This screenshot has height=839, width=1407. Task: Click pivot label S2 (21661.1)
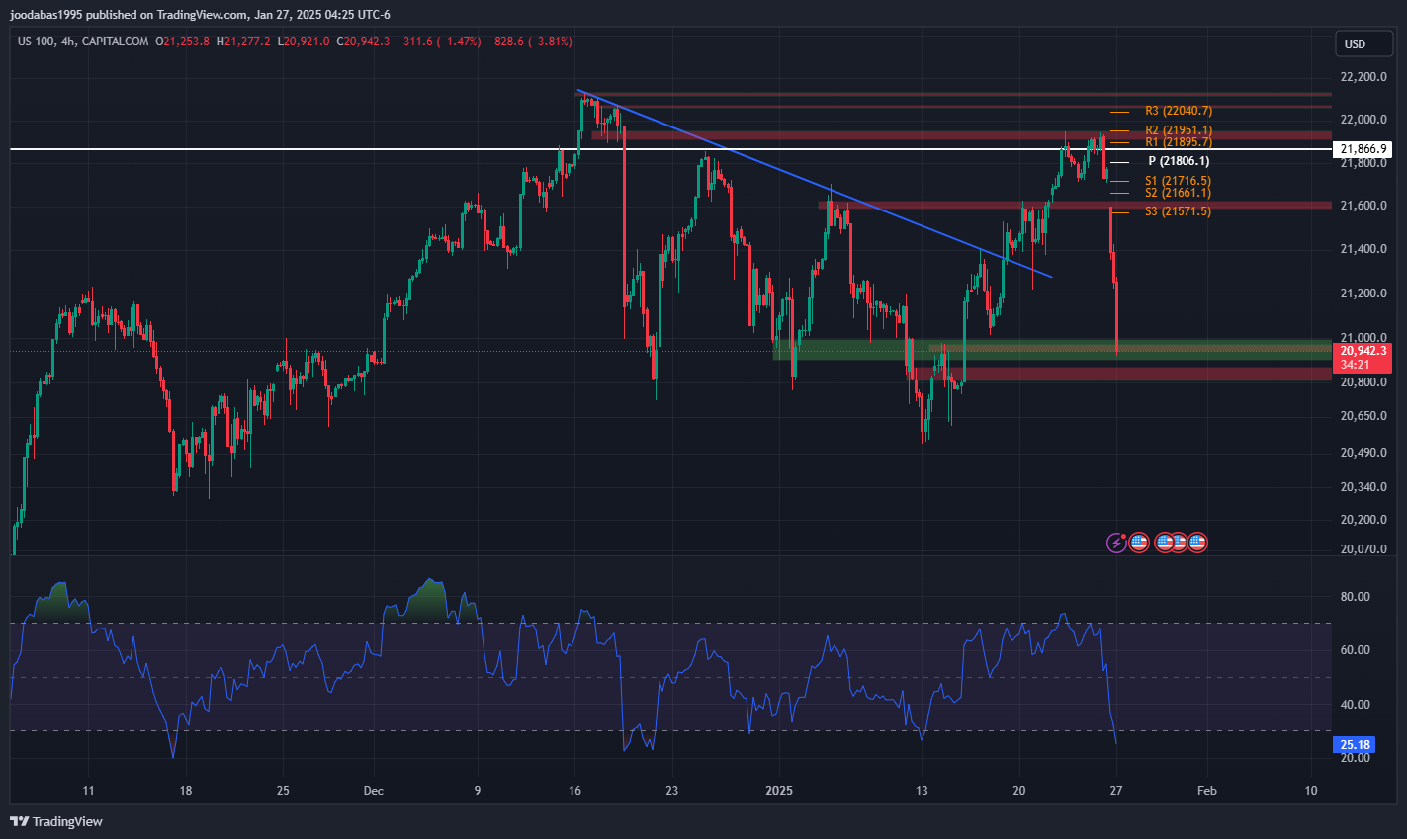[x=1178, y=193]
